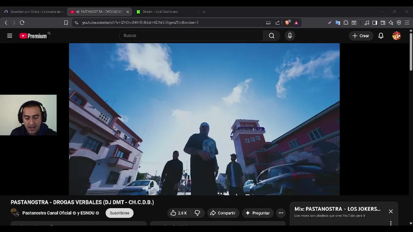View site settings icon in address bar
The width and height of the screenshot is (413, 232).
click(76, 23)
